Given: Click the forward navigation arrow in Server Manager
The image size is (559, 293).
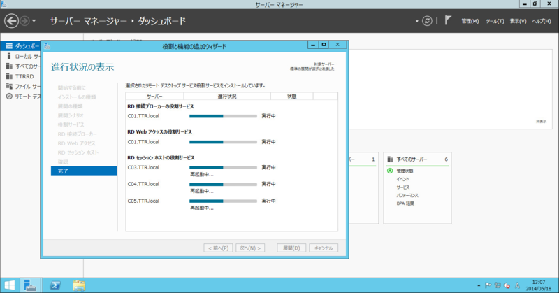Looking at the screenshot, I should (x=24, y=21).
